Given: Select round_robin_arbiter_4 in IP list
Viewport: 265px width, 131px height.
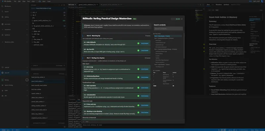Looking at the screenshot, I should point(38,102).
